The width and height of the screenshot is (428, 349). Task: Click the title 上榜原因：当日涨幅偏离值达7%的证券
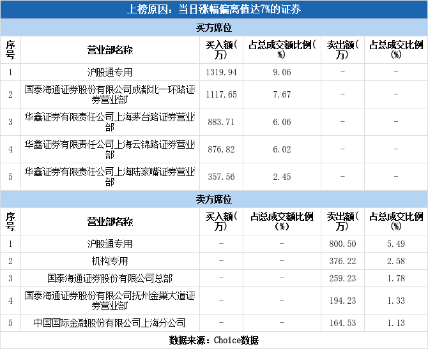[214, 10]
